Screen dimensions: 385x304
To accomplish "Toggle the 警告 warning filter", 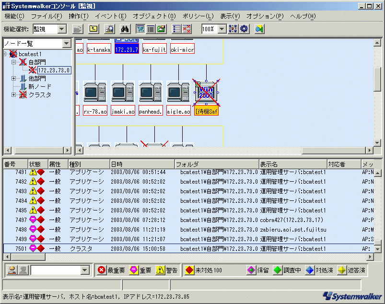I will coord(166,270).
